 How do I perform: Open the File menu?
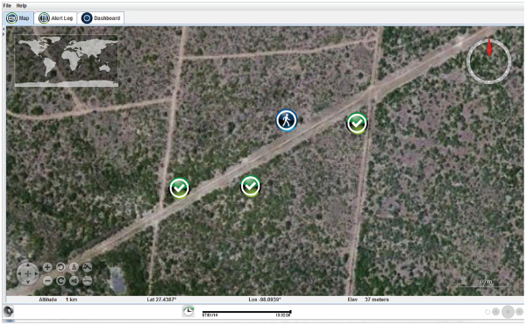coord(7,5)
